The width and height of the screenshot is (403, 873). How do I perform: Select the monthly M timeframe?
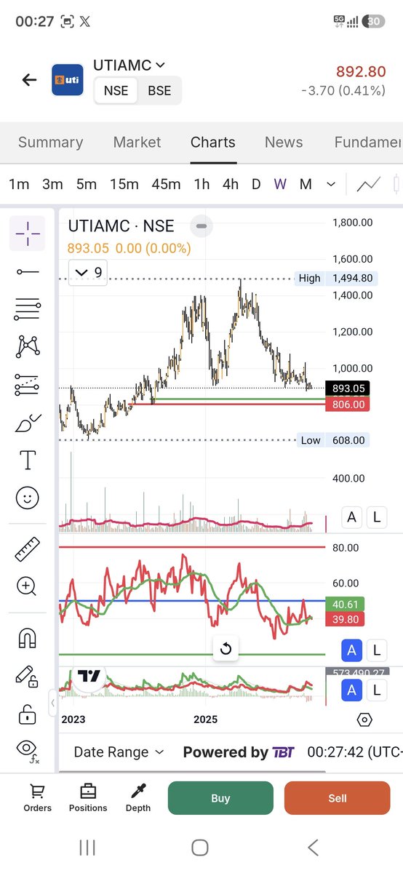click(306, 184)
